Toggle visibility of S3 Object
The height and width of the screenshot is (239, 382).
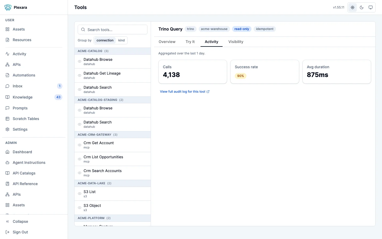pos(80,208)
